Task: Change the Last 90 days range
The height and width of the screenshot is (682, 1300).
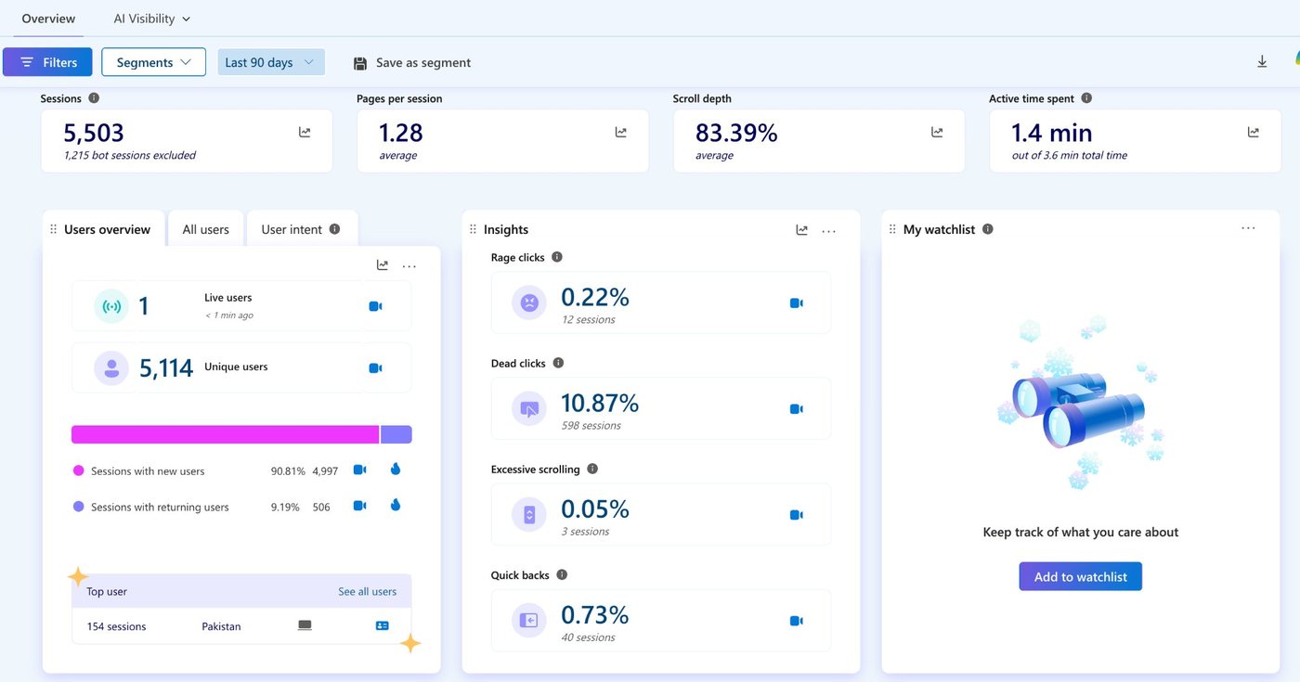Action: point(271,62)
